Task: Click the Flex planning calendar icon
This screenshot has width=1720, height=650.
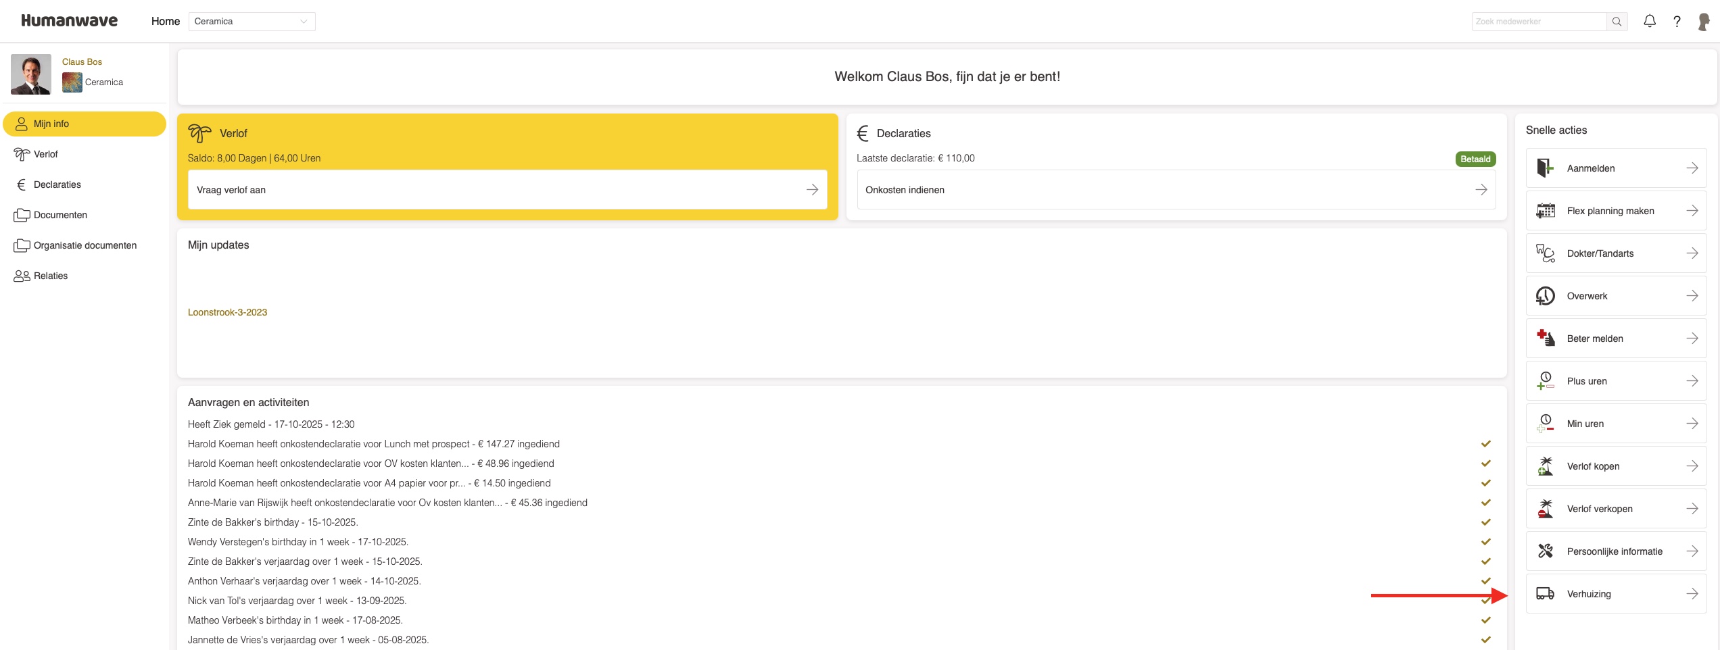Action: [1546, 211]
